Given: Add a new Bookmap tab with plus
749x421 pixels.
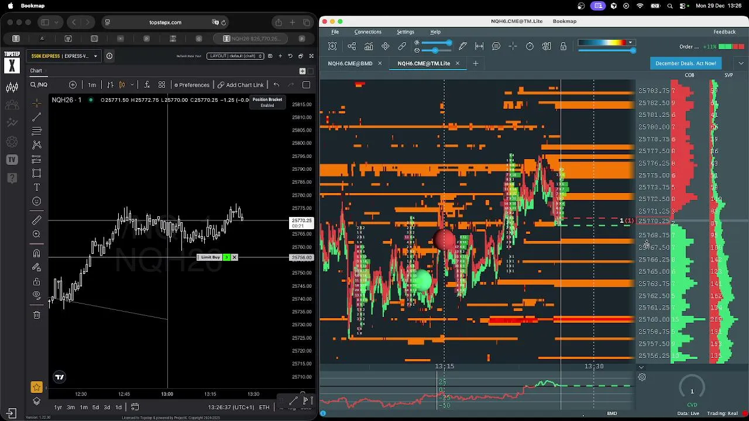Looking at the screenshot, I should 475,63.
